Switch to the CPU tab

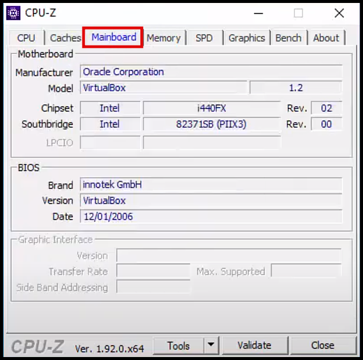[x=26, y=38]
